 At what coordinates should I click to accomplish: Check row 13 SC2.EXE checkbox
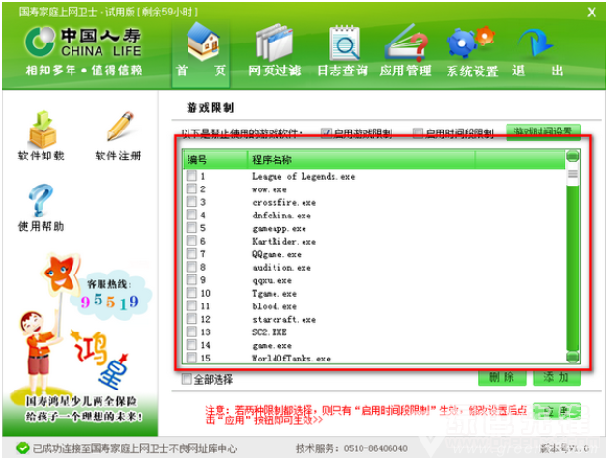pyautogui.click(x=191, y=332)
